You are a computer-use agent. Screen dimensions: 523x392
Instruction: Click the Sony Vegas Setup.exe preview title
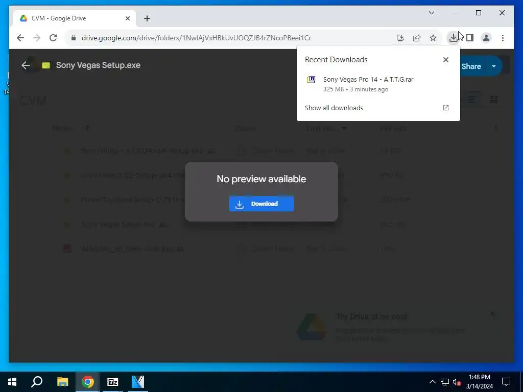point(98,65)
